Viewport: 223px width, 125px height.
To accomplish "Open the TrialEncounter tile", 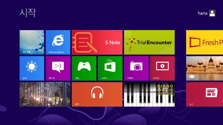I will (x=149, y=42).
